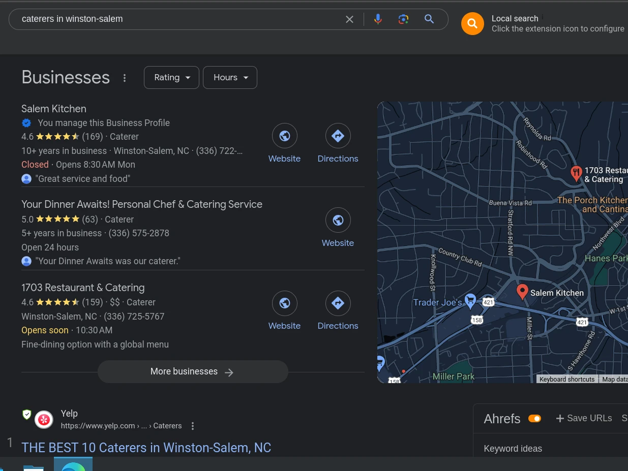Get Directions to 1703 Restaurant & Catering
This screenshot has width=628, height=471.
[x=338, y=303]
